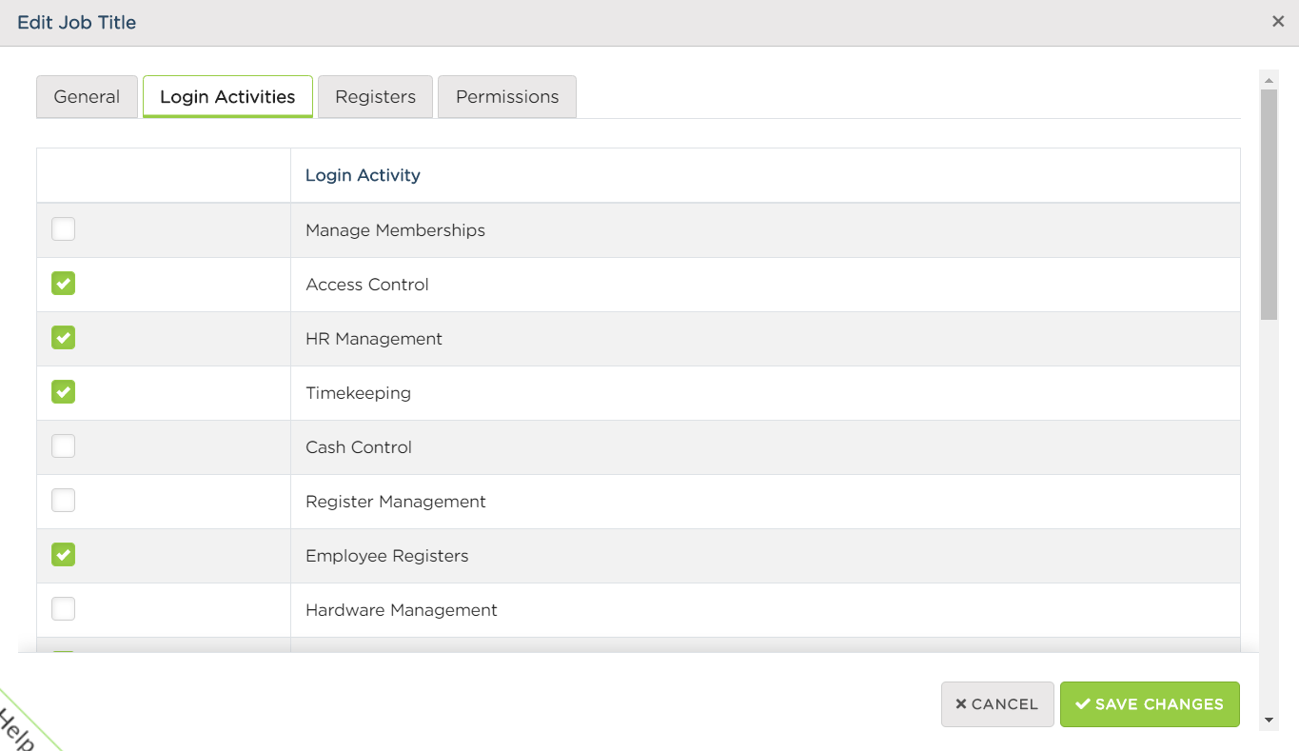Screen dimensions: 1299x751
Task: Click the Register Management row label
Action: pos(396,502)
